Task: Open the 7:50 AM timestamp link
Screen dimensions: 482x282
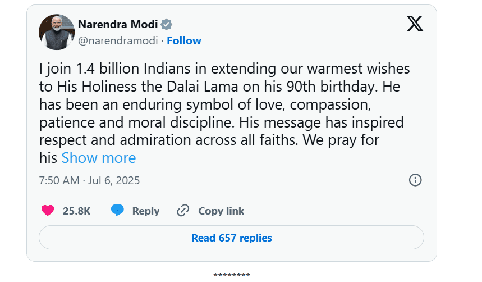Action: click(x=58, y=180)
